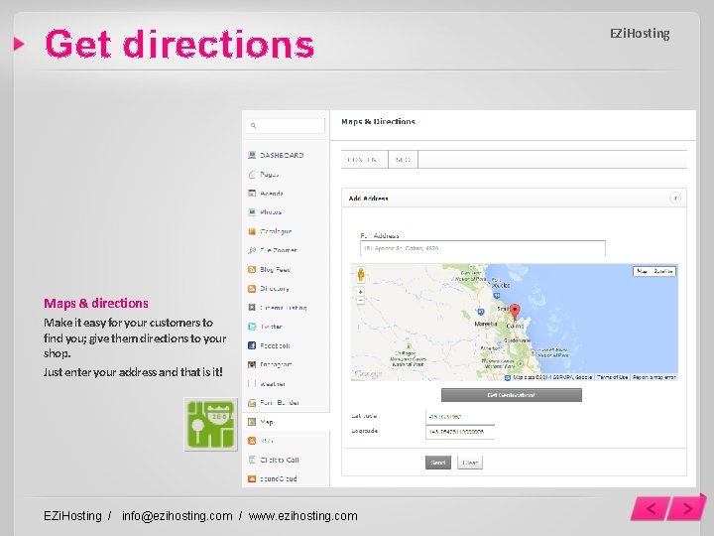The width and height of the screenshot is (714, 536).
Task: Zoom in with the map plus button
Action: [361, 292]
